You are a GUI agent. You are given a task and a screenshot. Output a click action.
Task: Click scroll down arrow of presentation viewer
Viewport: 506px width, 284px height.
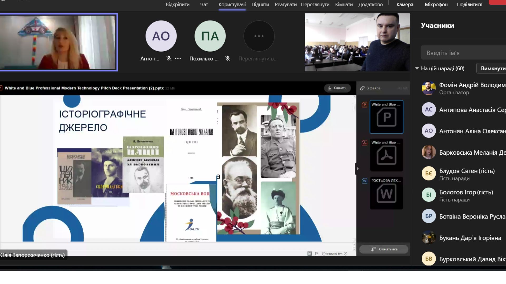354,240
